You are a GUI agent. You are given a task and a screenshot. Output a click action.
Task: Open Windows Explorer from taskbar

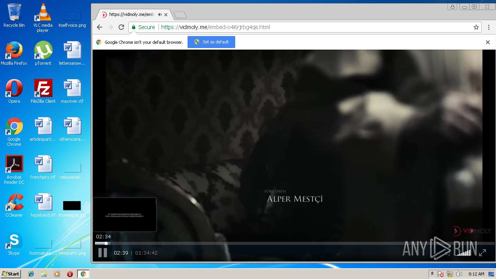(44, 274)
